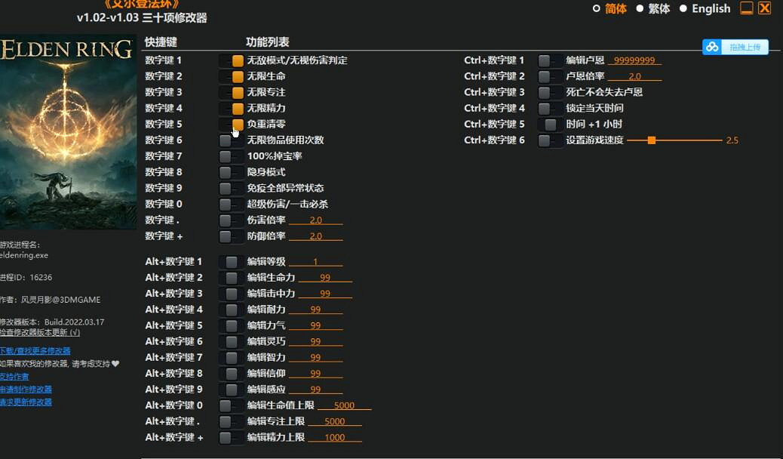
Task: Select the English language option
Action: tap(706, 9)
